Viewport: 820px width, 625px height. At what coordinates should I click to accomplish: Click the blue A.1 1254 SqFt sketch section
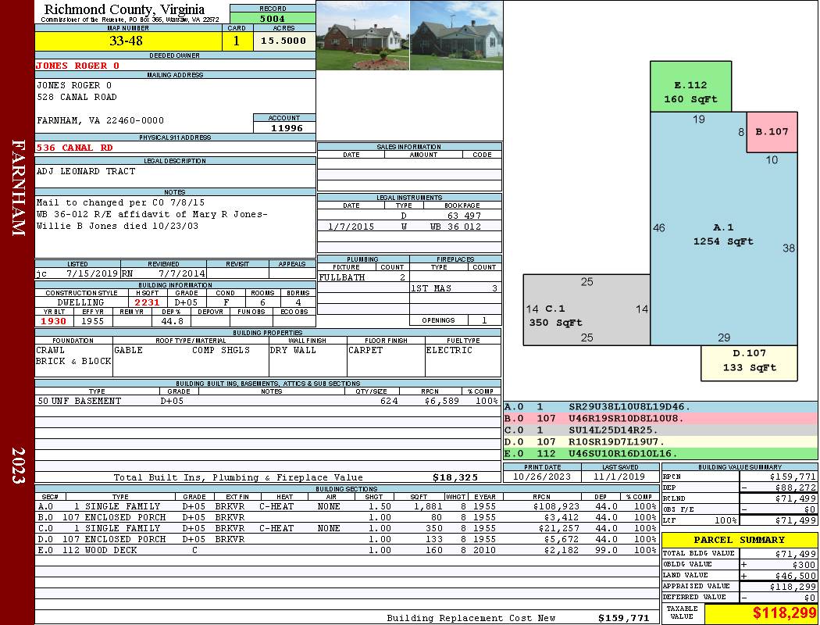(x=722, y=234)
